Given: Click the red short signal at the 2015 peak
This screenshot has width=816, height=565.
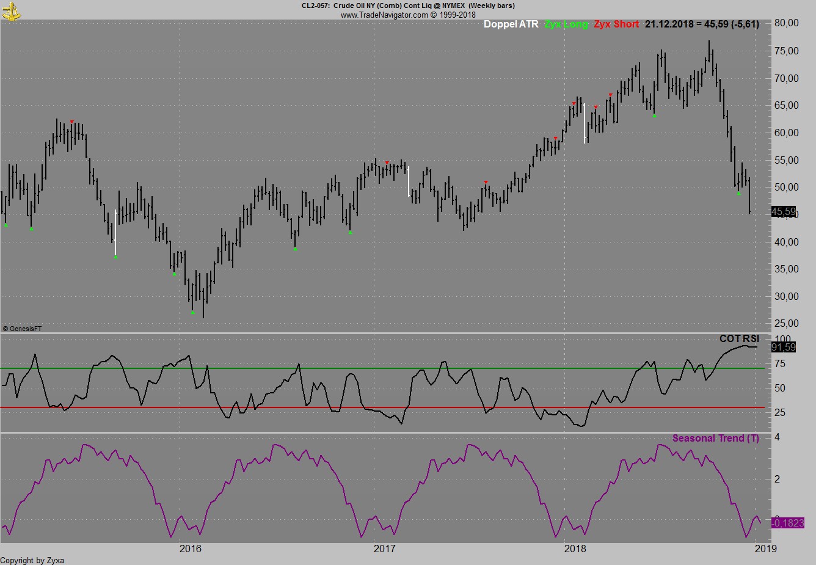Looking at the screenshot, I should coord(72,122).
